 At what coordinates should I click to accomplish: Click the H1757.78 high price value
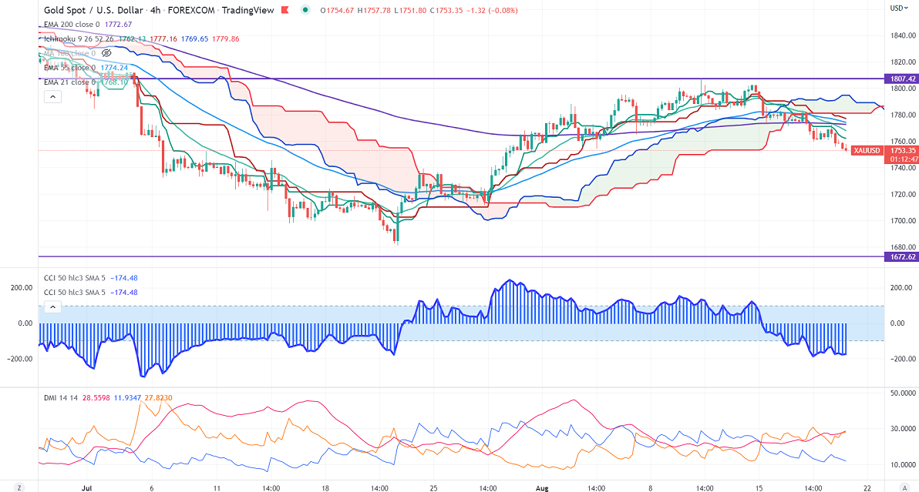pos(373,10)
